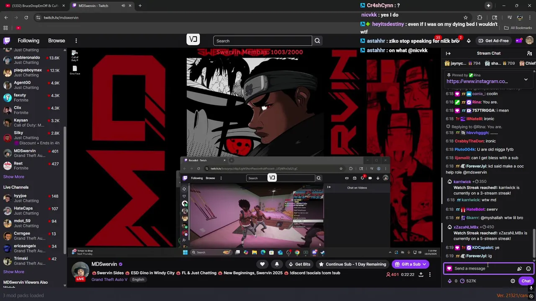Screen dimensions: 536x301
Task: Expand Show More under followed channels
Action: (x=13, y=177)
